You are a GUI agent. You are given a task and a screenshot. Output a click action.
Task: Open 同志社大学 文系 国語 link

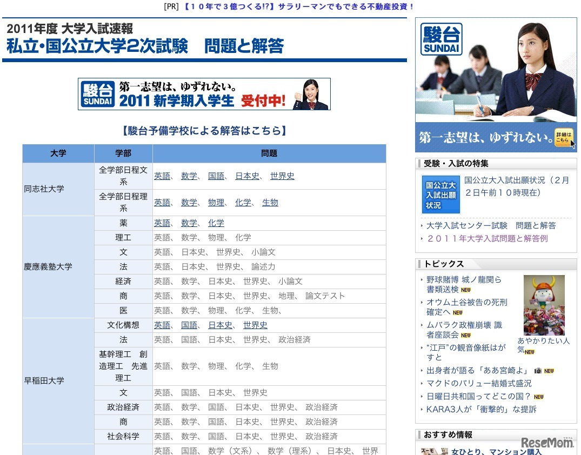[216, 176]
